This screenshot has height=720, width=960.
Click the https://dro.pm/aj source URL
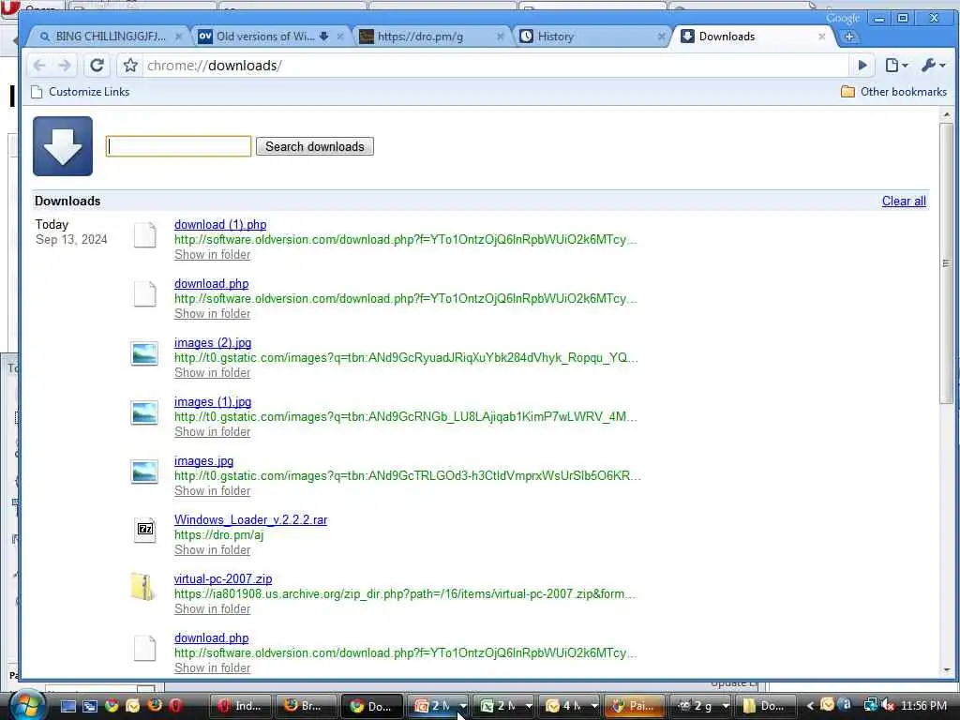218,535
